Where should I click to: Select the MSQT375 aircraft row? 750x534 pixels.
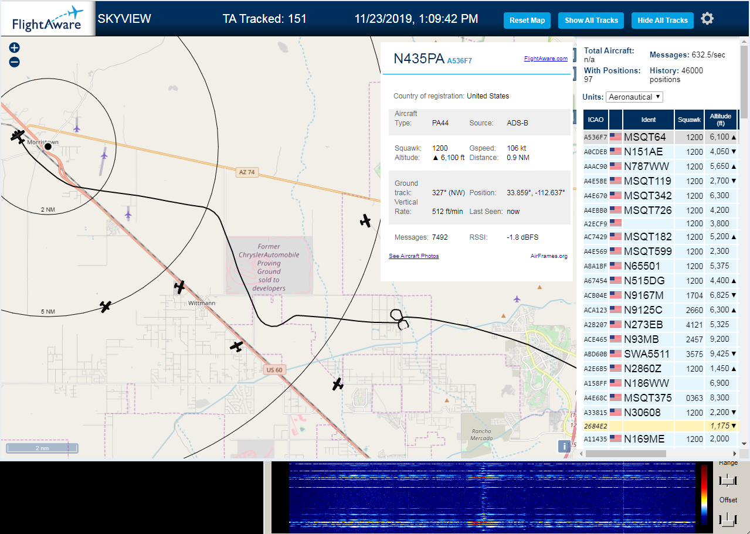[660, 398]
